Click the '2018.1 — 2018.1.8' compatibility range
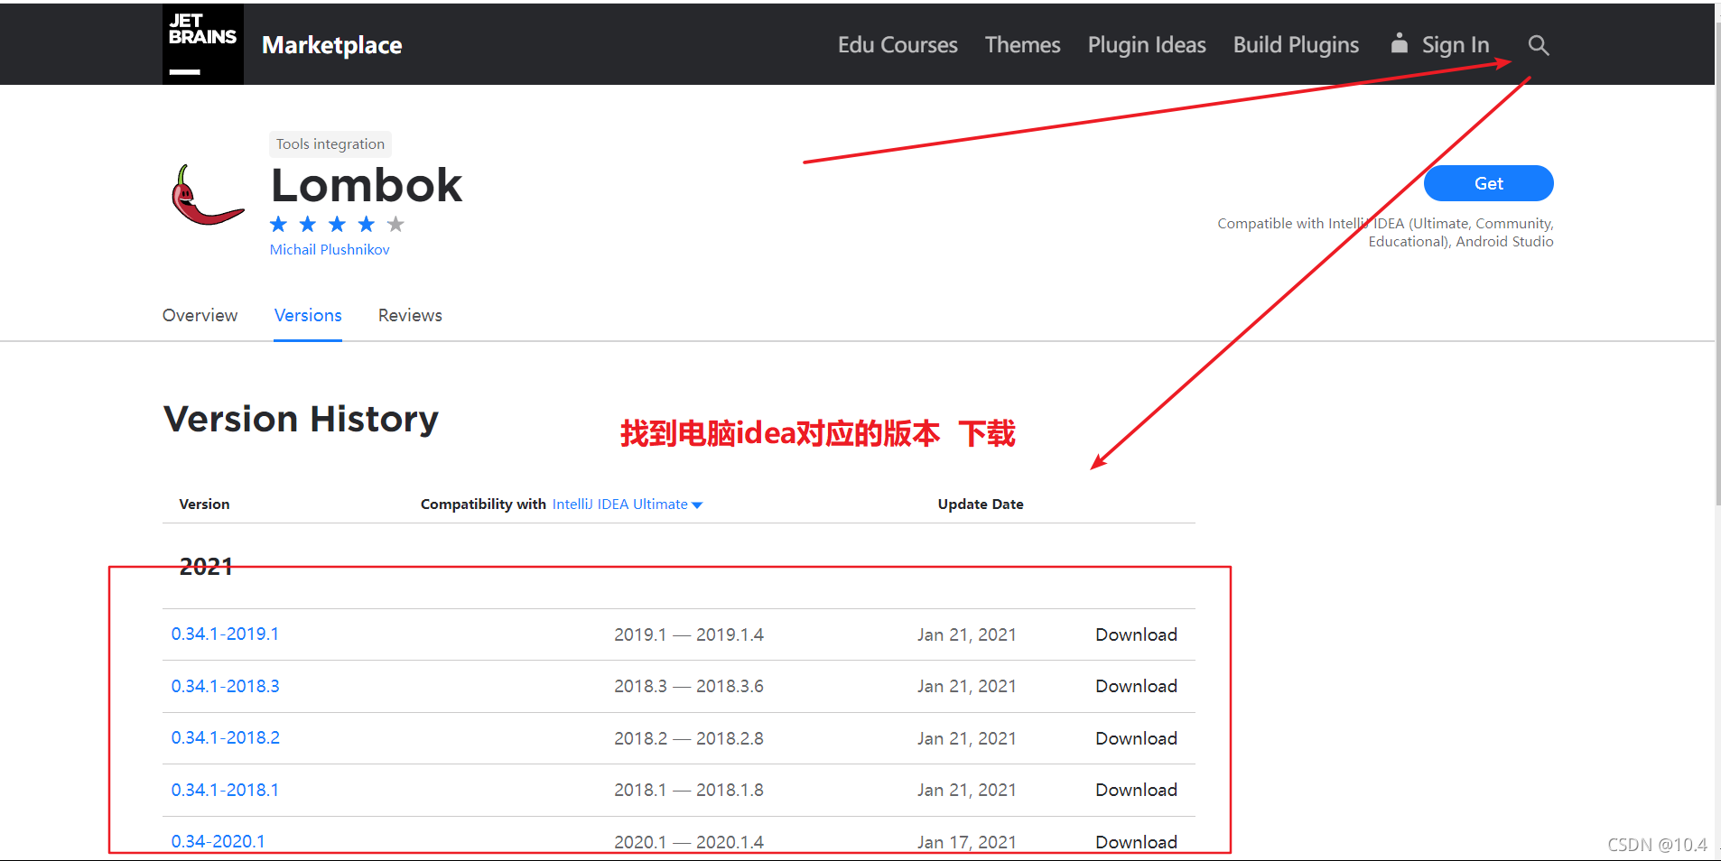The width and height of the screenshot is (1721, 861). (689, 790)
